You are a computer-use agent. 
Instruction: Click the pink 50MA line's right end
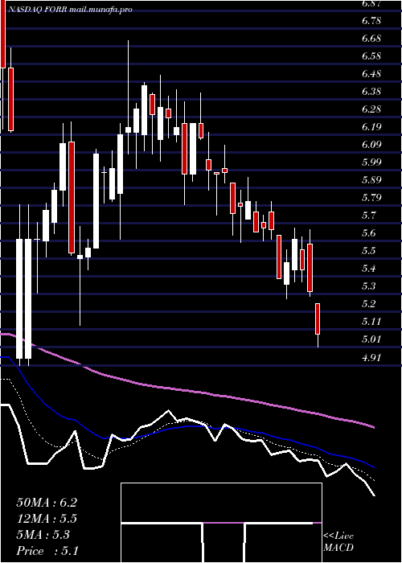(373, 427)
